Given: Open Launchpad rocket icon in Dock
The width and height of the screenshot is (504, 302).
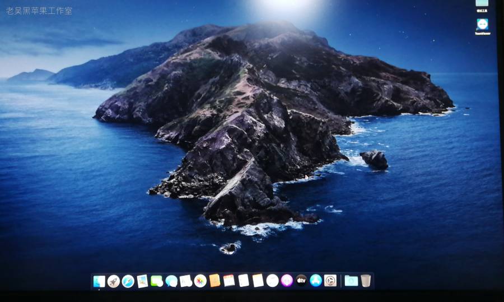Looking at the screenshot, I should click(x=114, y=281).
